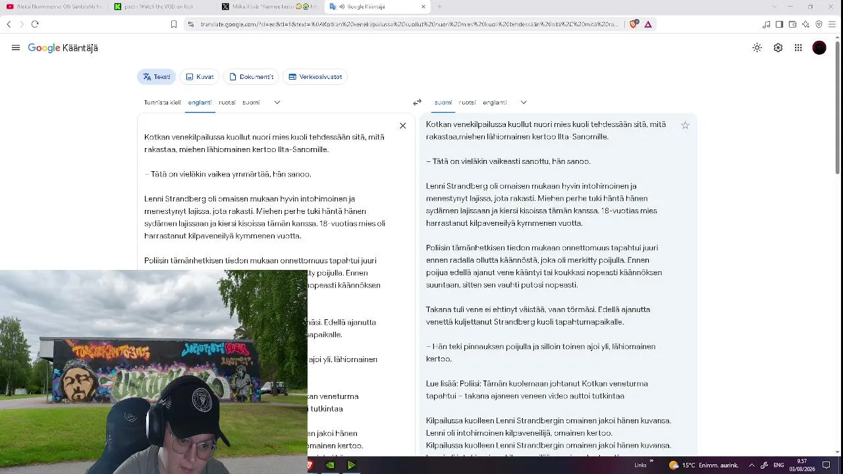Save translation with the star icon
Viewport: 843px width, 474px height.
685,125
